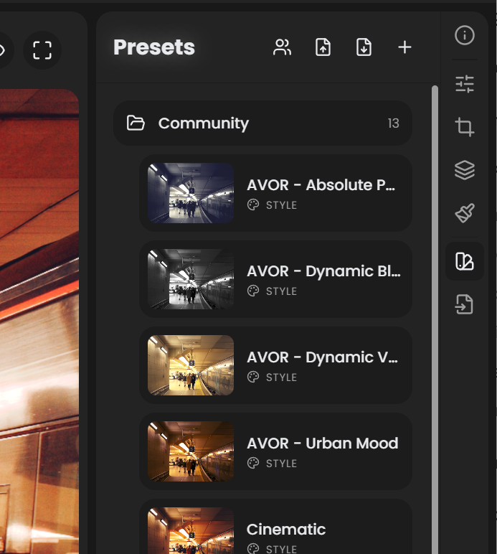This screenshot has width=497, height=554.
Task: Click the import presets file icon
Action: click(323, 47)
